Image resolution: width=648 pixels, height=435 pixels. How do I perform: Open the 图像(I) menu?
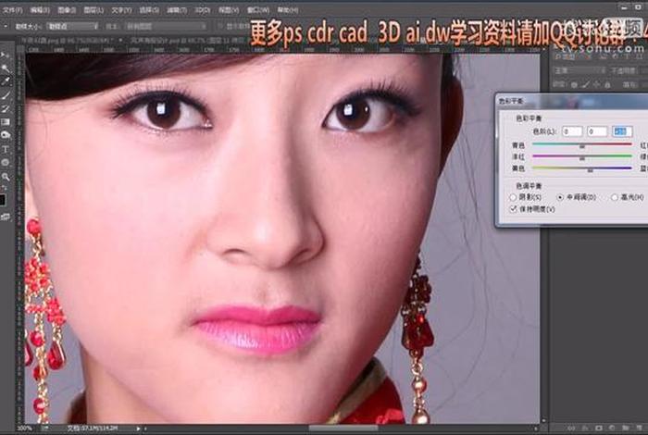pos(67,9)
